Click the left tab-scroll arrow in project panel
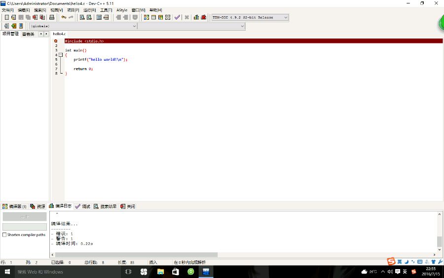Screen dimensions: 444x278 (x=41, y=34)
